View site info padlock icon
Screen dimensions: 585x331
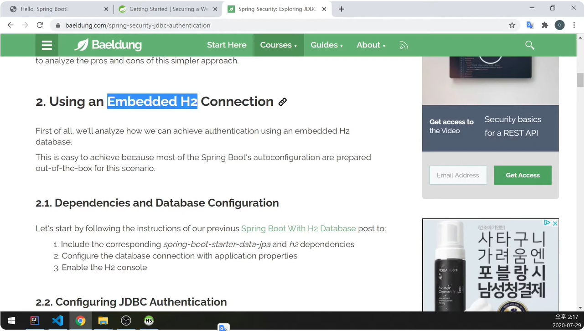coord(58,26)
